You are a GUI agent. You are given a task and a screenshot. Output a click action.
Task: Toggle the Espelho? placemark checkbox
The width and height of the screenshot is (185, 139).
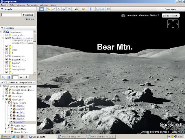(7, 63)
